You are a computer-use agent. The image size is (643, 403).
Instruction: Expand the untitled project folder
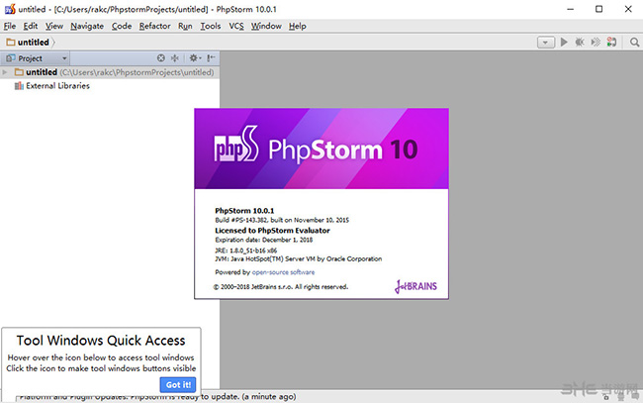[x=5, y=72]
